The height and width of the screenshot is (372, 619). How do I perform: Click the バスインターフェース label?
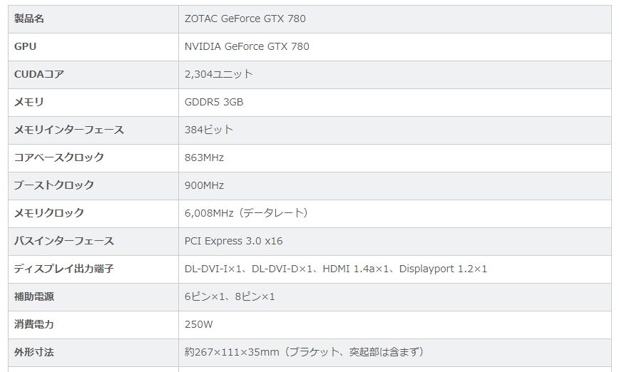64,241
